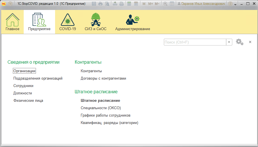Open Графики работы сотрудников link

coord(106,115)
